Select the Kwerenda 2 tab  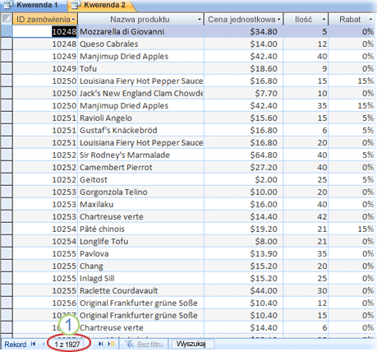click(101, 5)
